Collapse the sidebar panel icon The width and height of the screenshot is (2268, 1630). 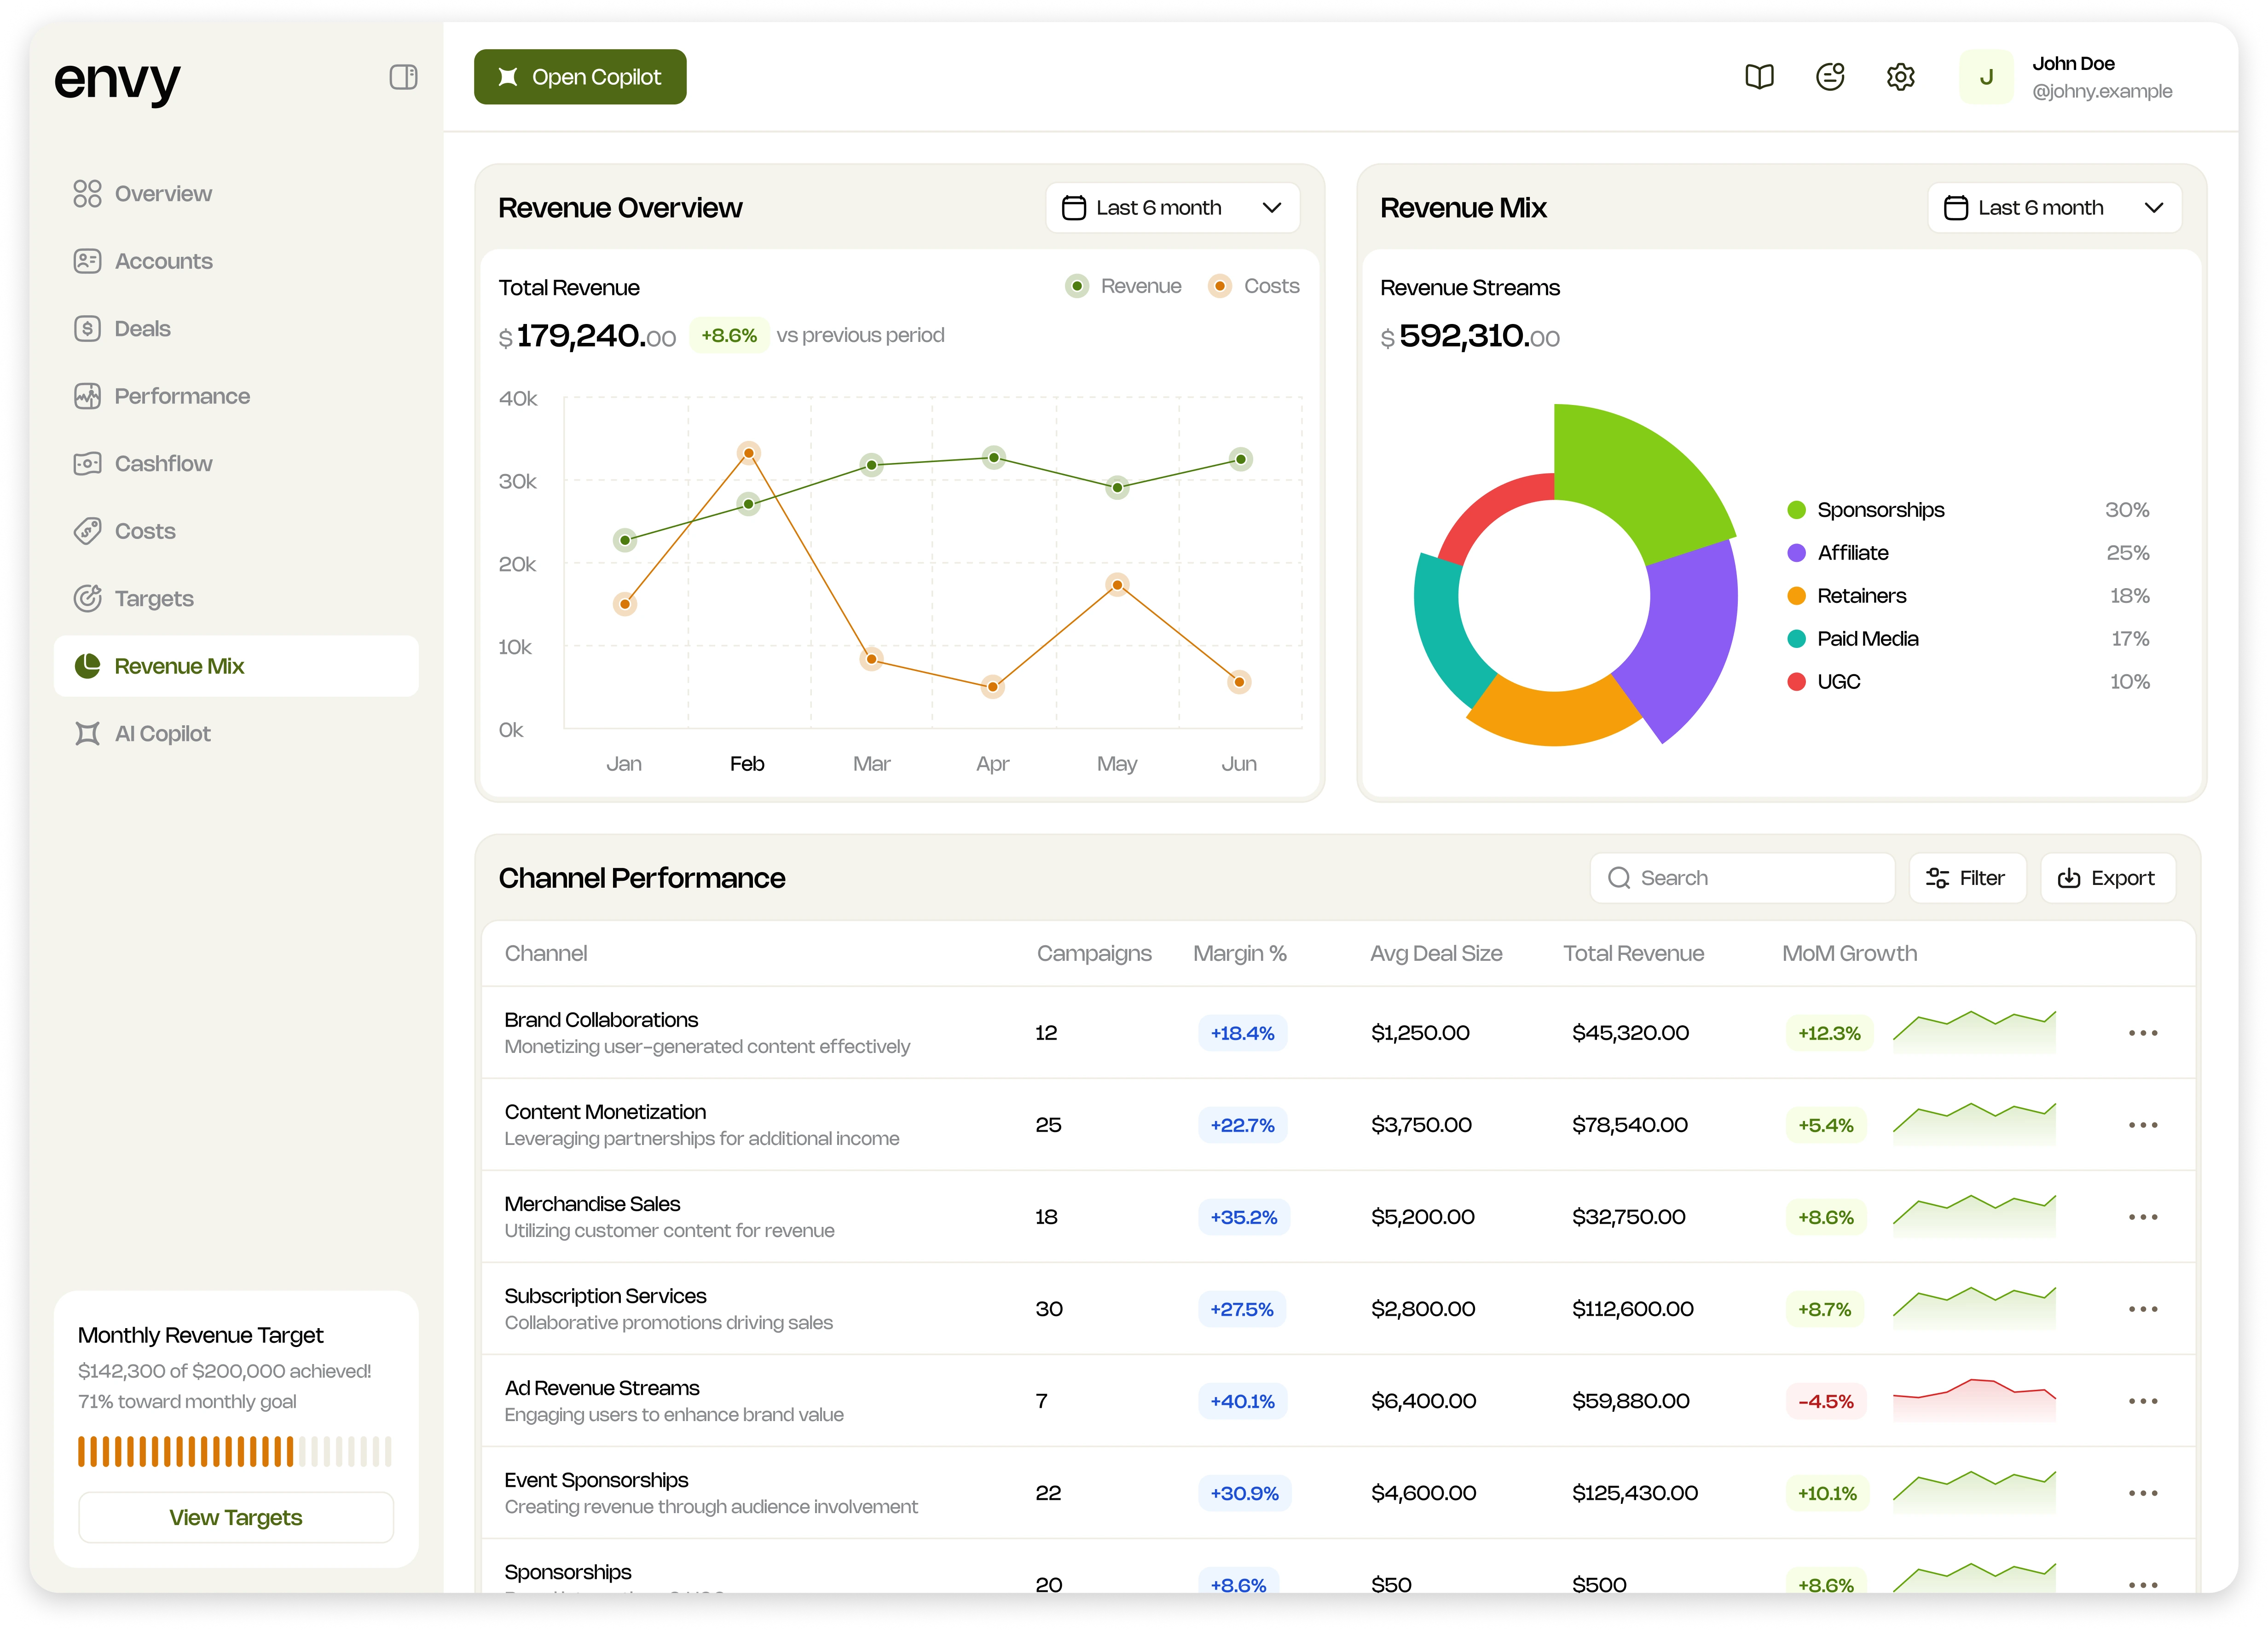tap(403, 77)
